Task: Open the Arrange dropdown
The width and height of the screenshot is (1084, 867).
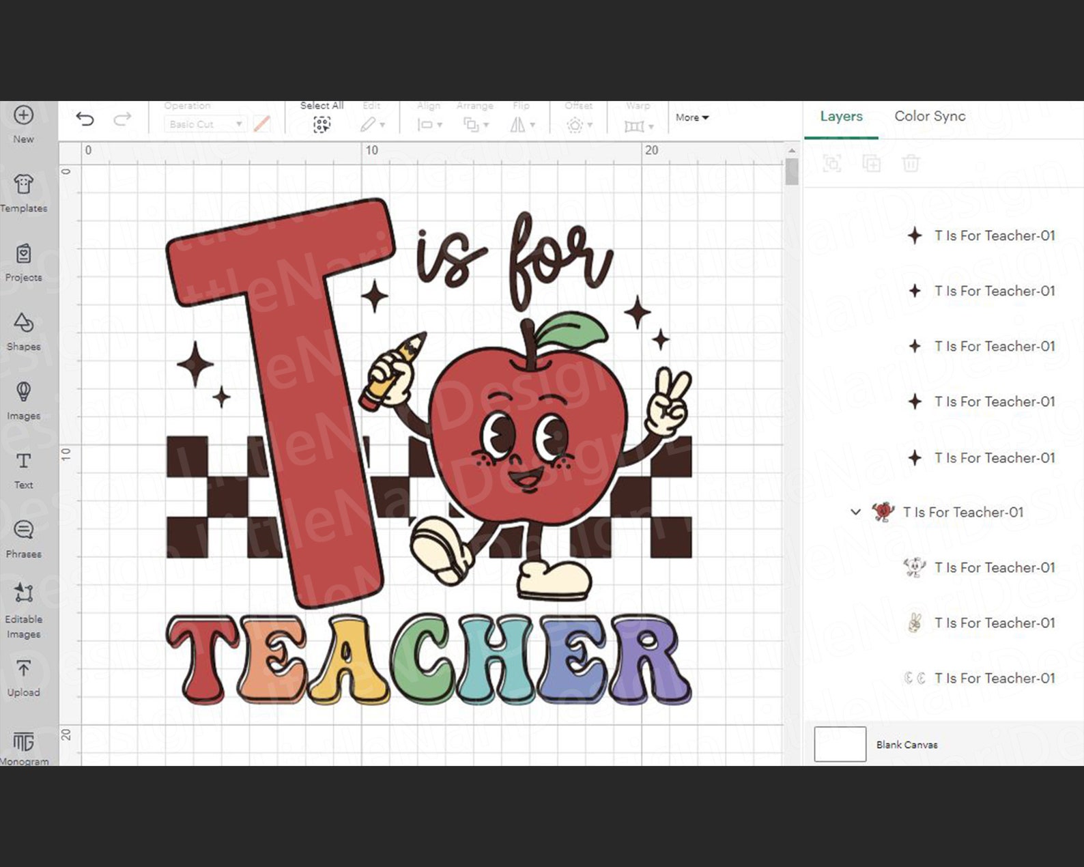Action: pyautogui.click(x=476, y=124)
